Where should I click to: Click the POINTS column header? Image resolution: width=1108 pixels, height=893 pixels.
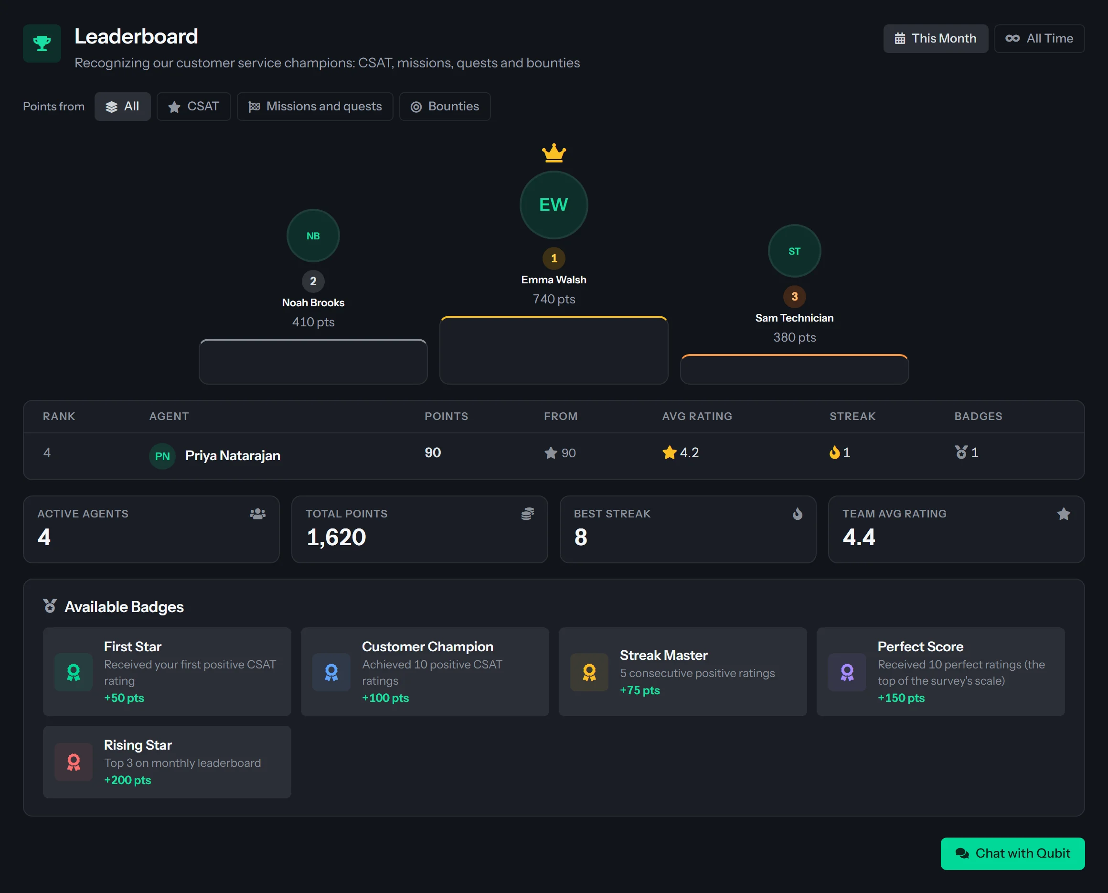[x=446, y=416]
